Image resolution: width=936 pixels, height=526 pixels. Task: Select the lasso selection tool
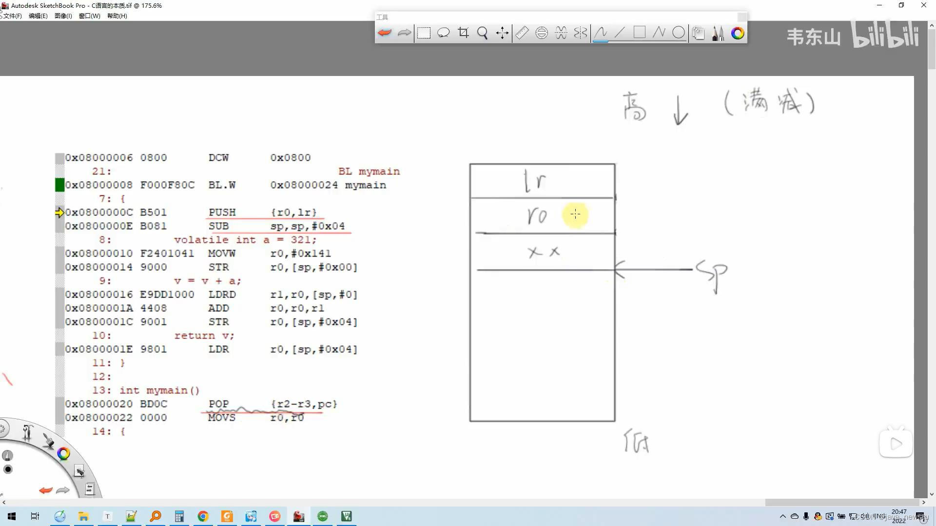pos(443,33)
